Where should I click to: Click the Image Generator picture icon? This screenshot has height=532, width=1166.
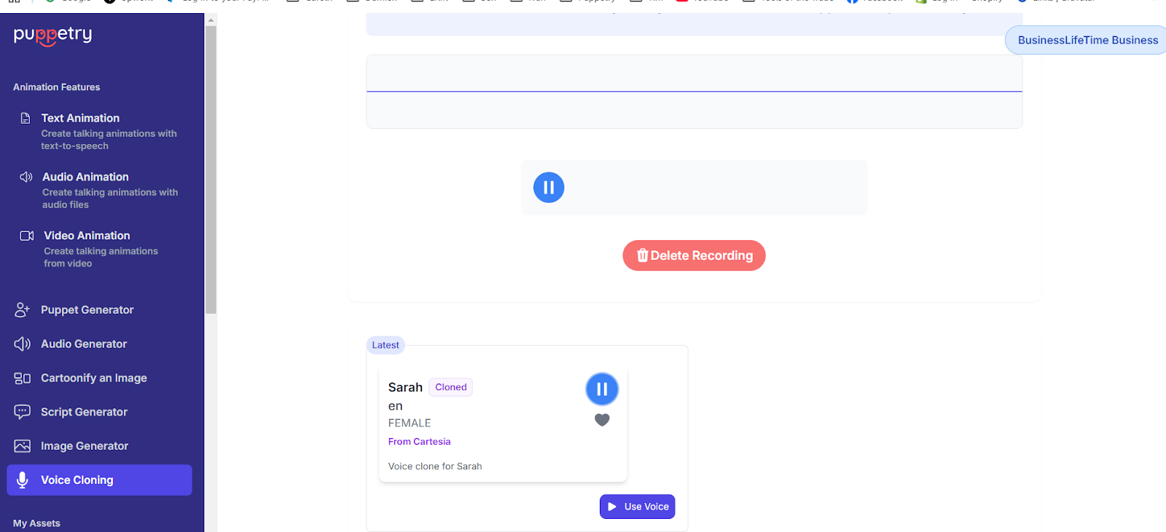point(23,446)
